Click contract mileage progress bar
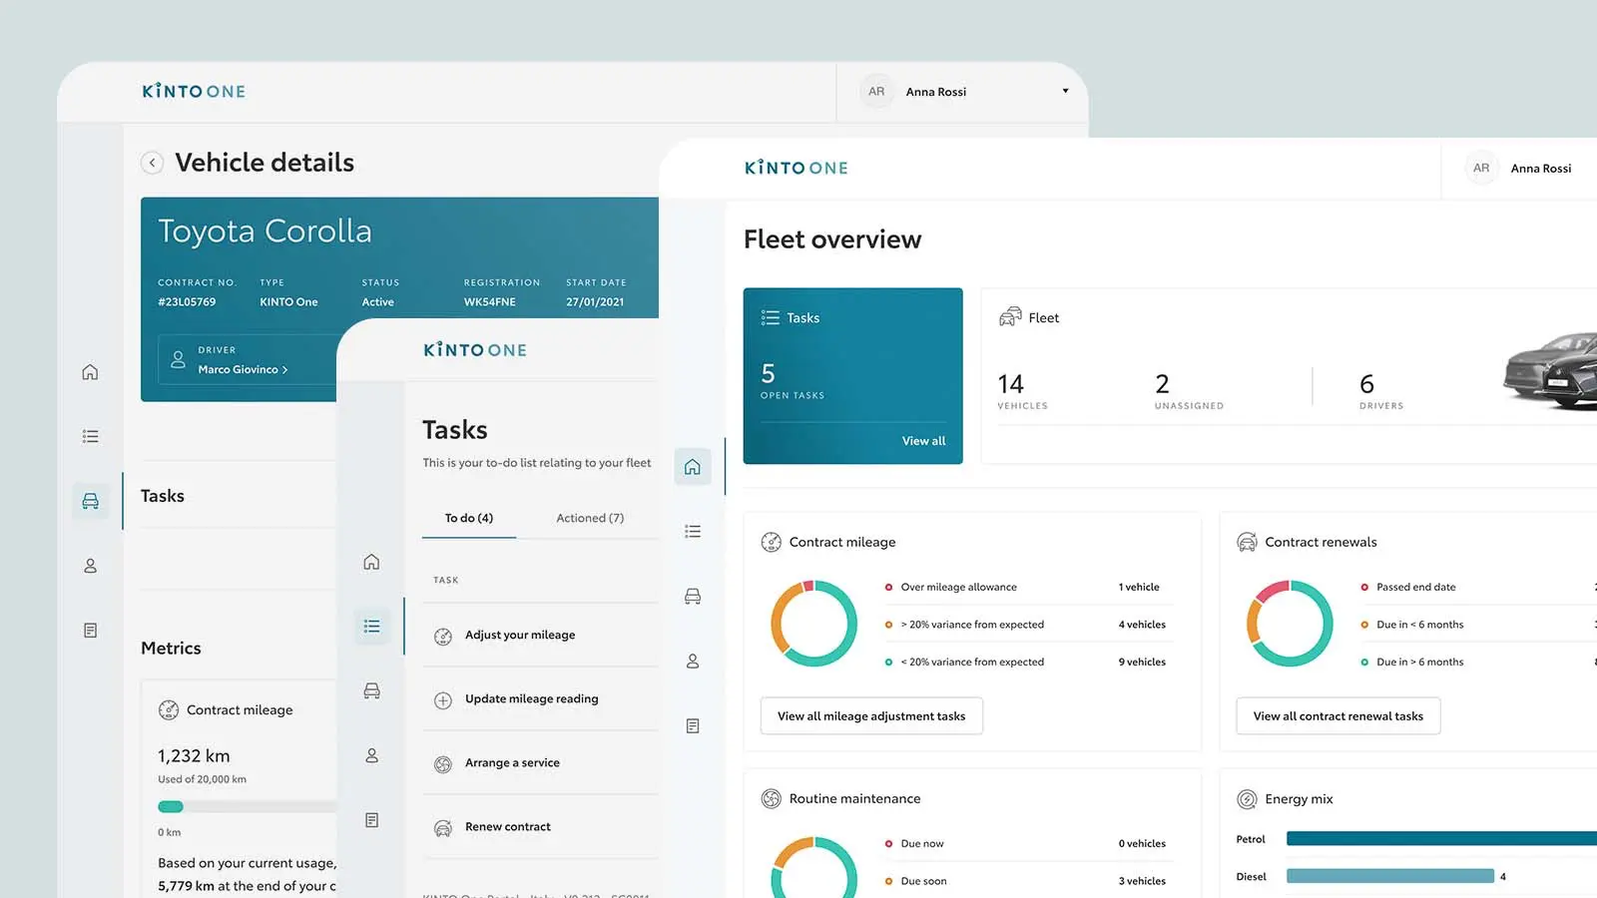The width and height of the screenshot is (1597, 898). [x=248, y=806]
